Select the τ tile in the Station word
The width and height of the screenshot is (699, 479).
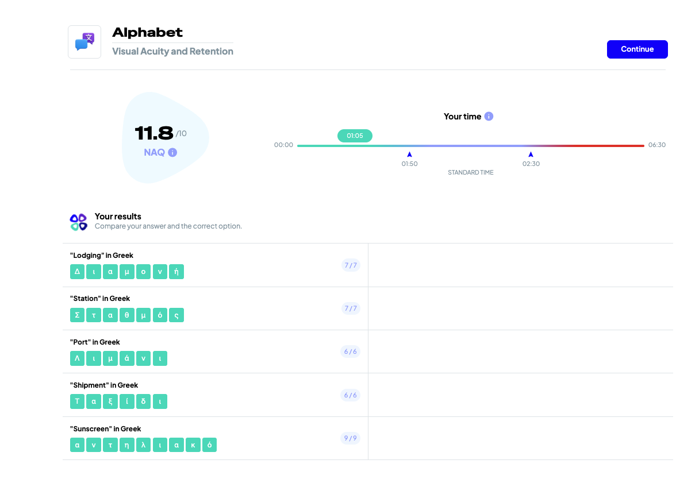pyautogui.click(x=94, y=315)
